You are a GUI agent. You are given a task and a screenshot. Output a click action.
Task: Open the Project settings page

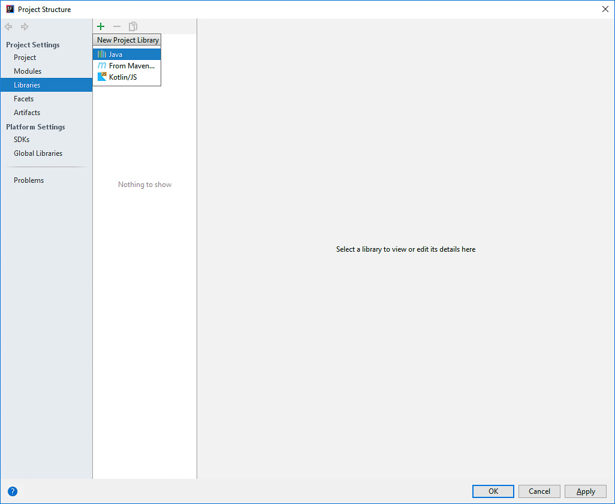[x=25, y=58]
